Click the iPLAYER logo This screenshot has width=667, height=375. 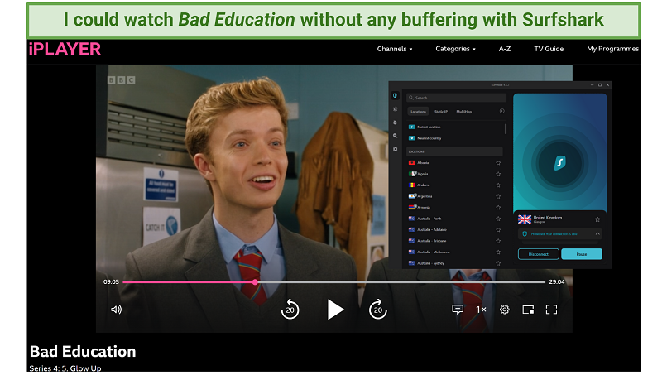click(x=65, y=50)
